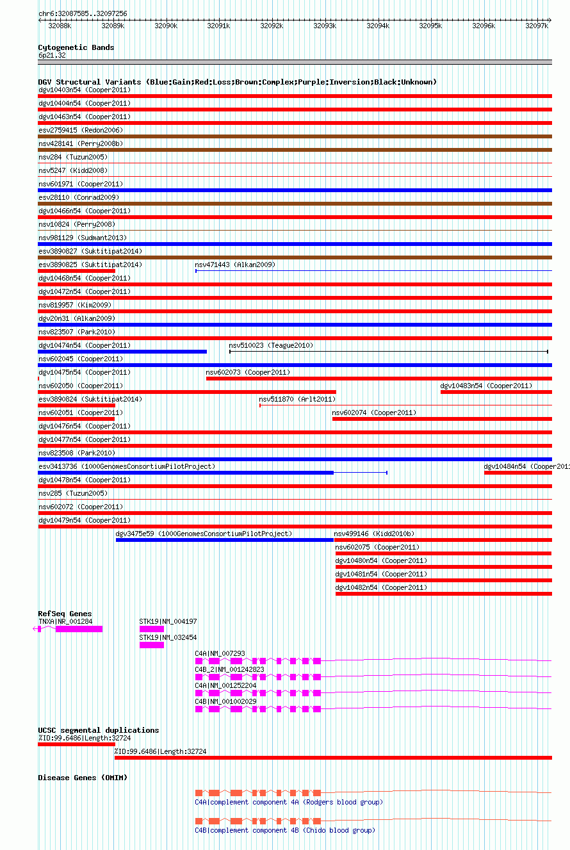Open variant dgv10404n54 (Cooper2011) label
The image size is (570, 850).
pos(85,103)
